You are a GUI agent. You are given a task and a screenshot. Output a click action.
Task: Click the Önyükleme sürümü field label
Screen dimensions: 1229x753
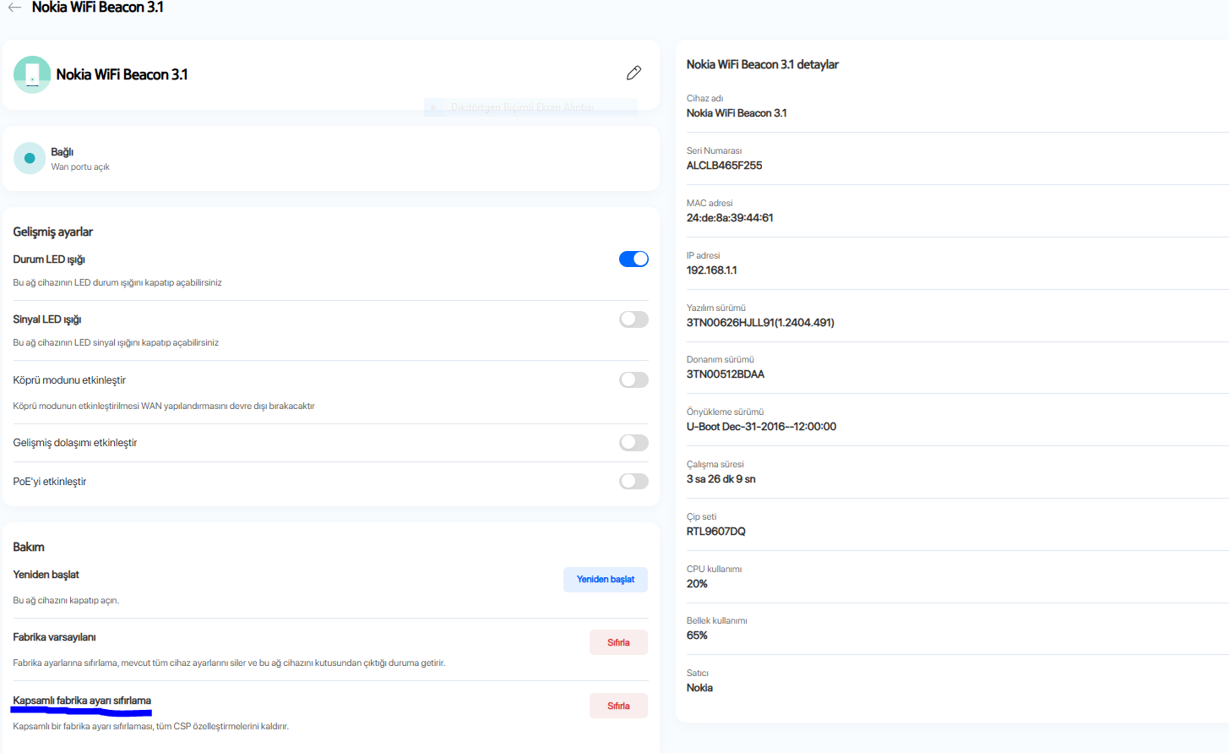(x=725, y=412)
